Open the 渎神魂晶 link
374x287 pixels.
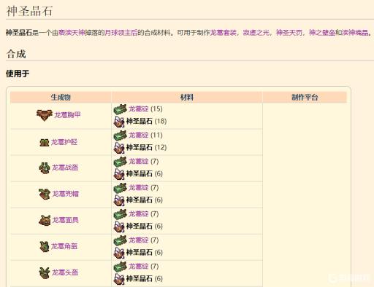pyautogui.click(x=355, y=33)
